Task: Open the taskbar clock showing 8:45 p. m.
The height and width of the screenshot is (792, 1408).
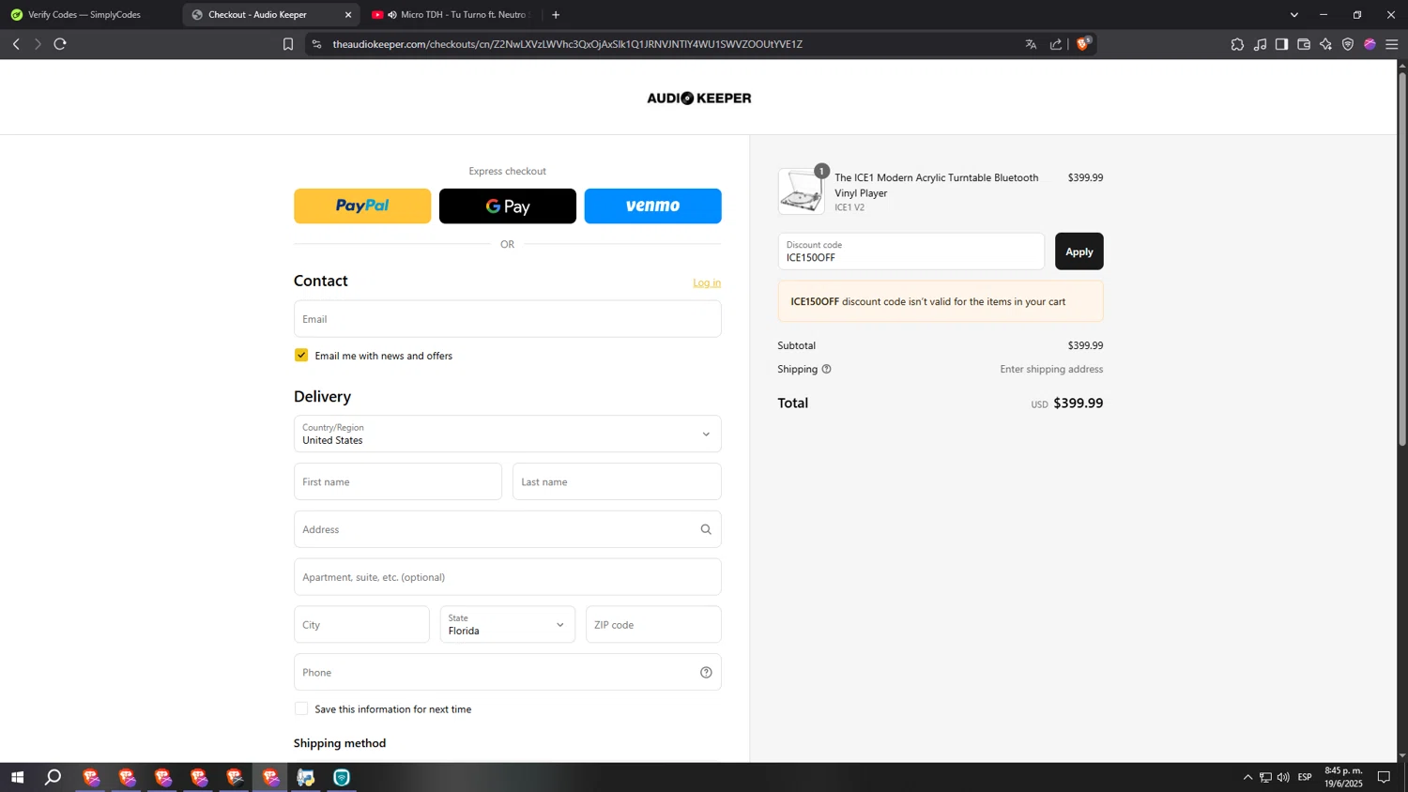Action: coord(1343,777)
